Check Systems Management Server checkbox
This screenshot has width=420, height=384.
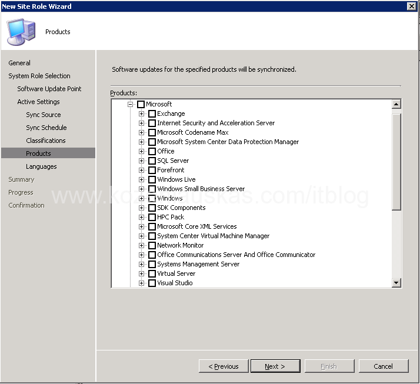152,264
